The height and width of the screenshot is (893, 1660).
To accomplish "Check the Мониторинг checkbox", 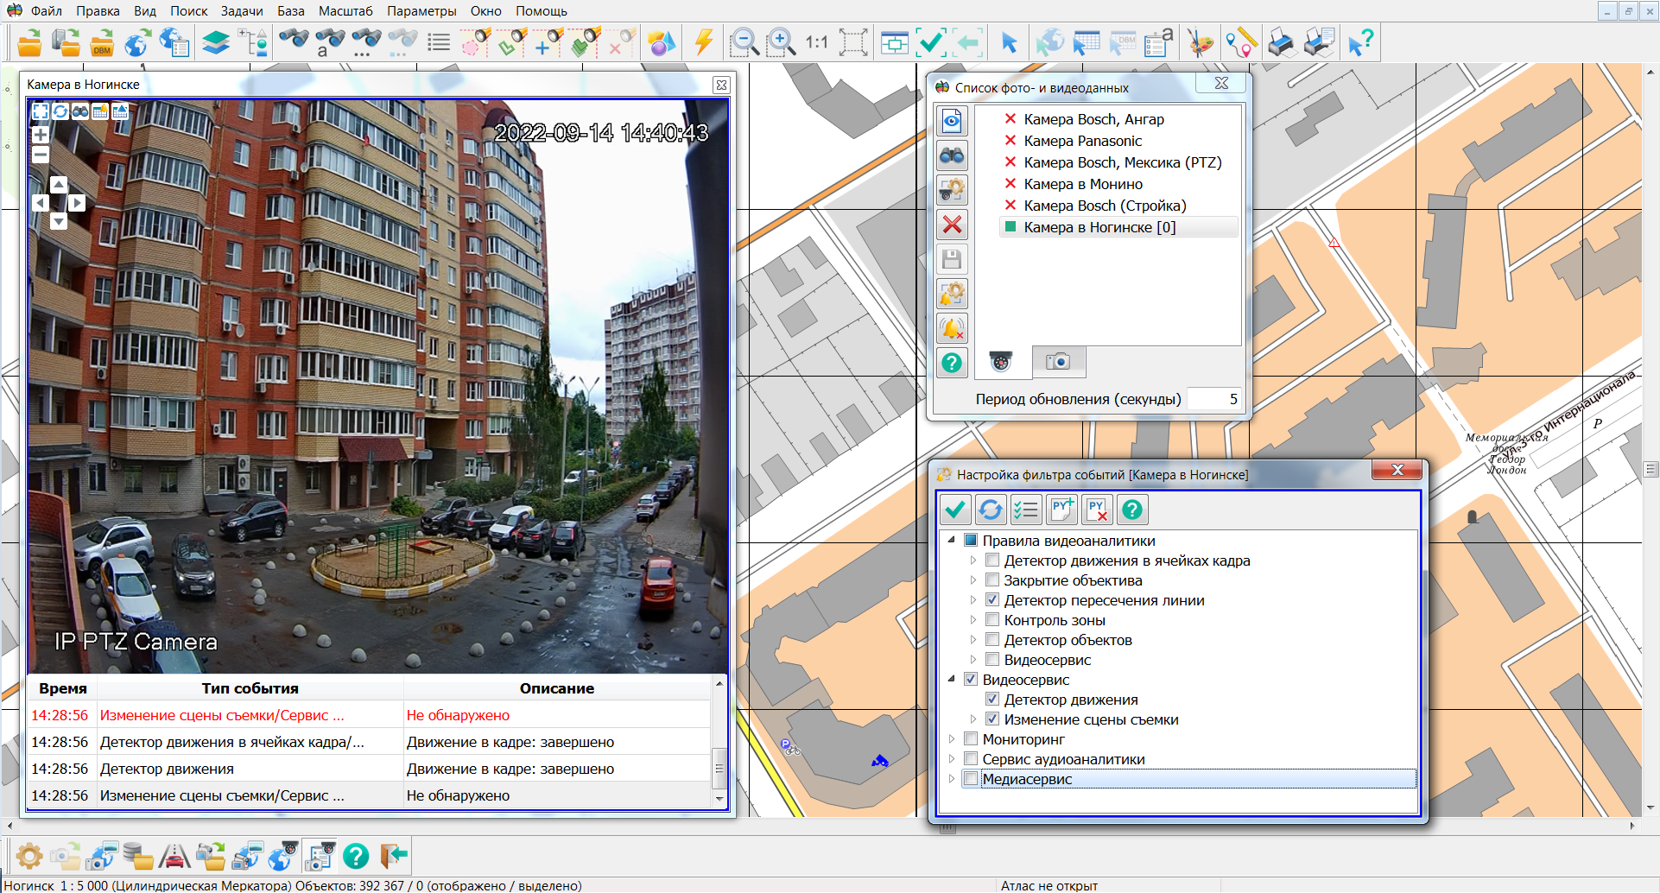I will 971,738.
